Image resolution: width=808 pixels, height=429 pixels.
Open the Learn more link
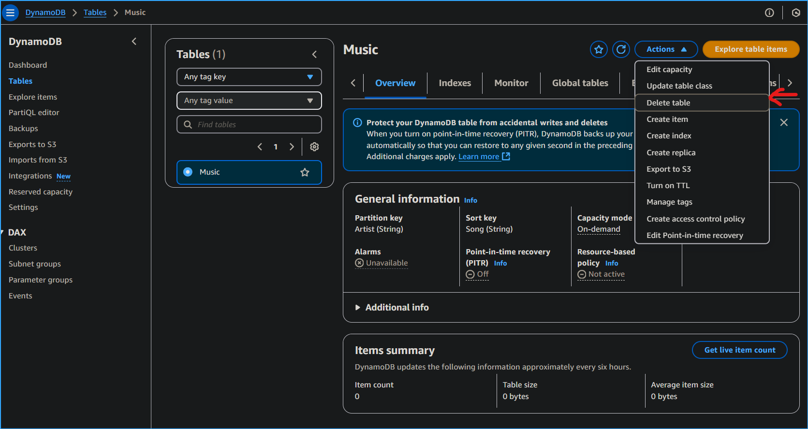coord(479,157)
